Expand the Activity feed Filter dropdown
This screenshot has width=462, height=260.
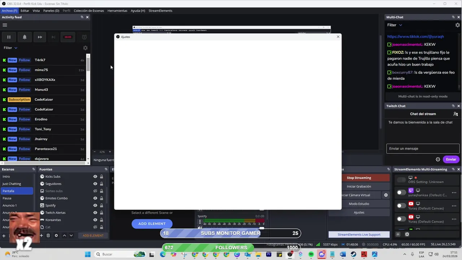point(10,48)
